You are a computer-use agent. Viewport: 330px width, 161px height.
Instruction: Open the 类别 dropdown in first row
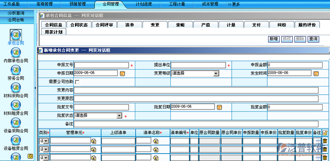tap(46, 141)
